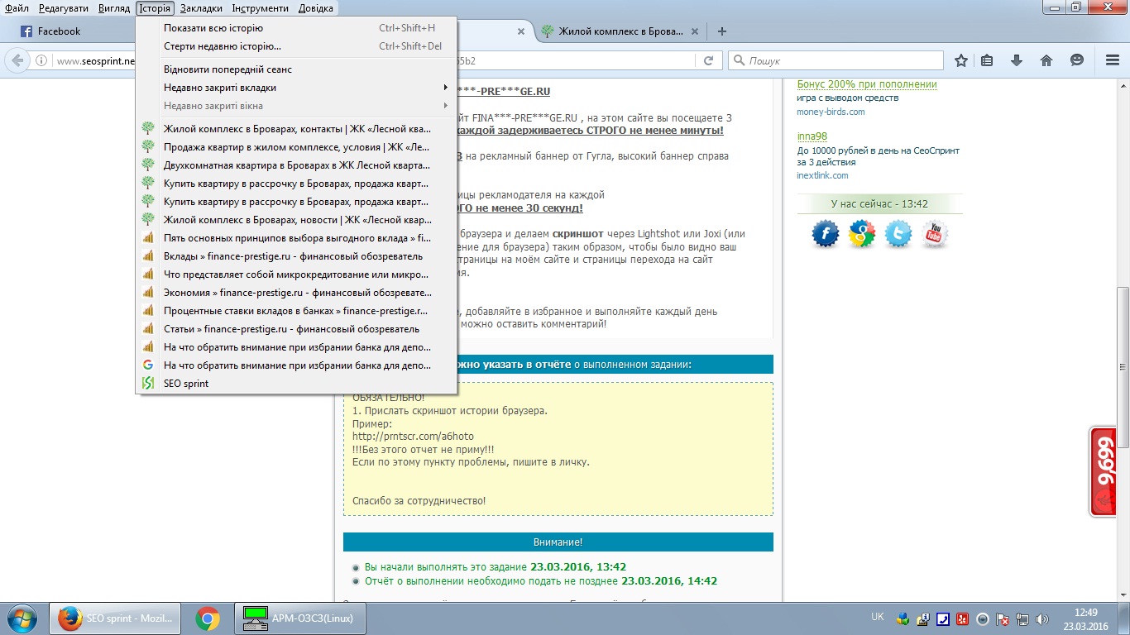Click the red Yelp-style tray icon

pyautogui.click(x=963, y=618)
